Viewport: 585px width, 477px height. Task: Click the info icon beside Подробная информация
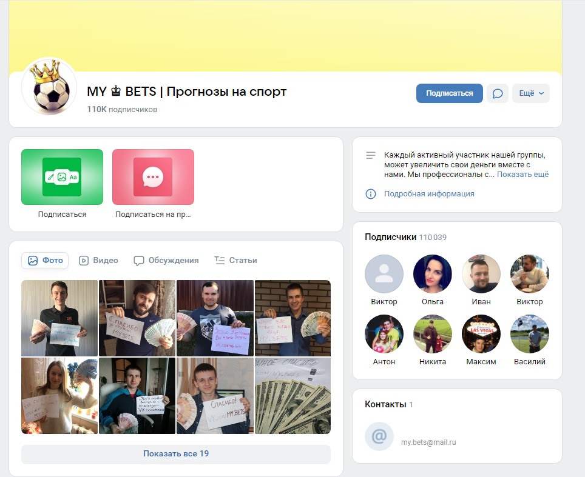coord(370,194)
